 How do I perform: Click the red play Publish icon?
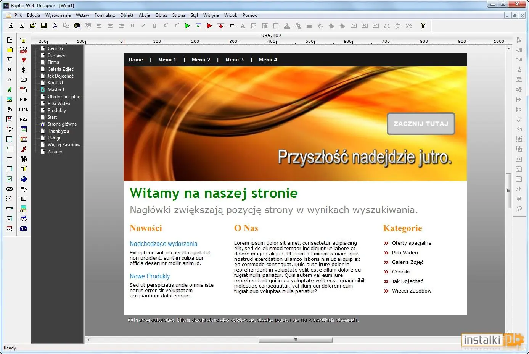click(x=209, y=26)
